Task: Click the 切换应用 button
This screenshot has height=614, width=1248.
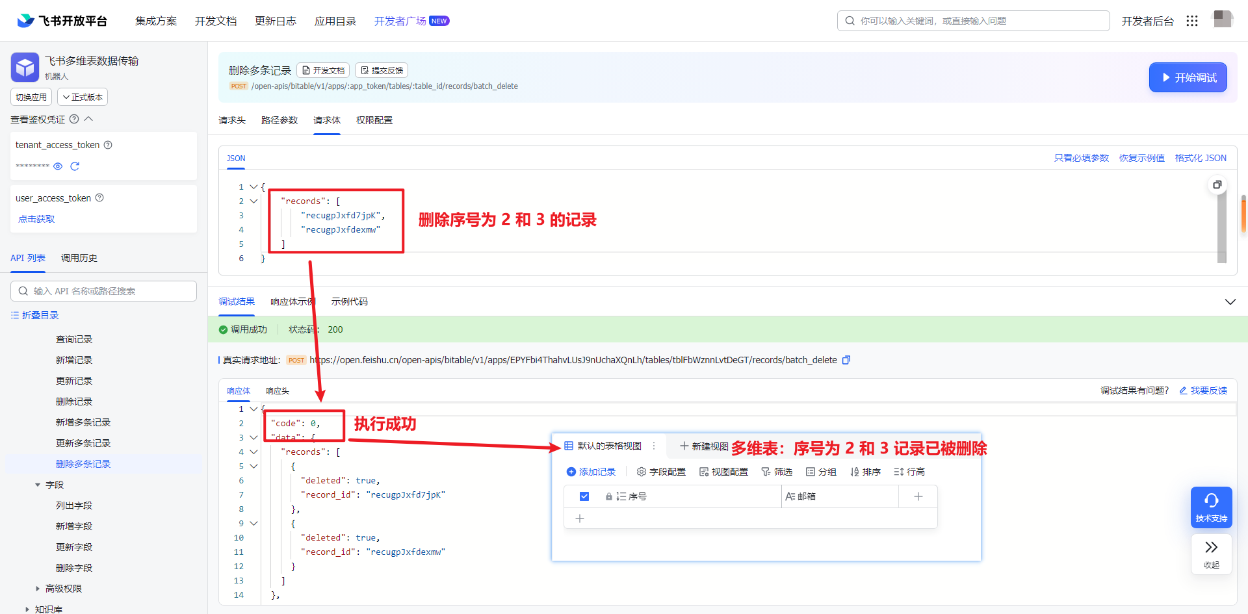Action: pyautogui.click(x=31, y=97)
